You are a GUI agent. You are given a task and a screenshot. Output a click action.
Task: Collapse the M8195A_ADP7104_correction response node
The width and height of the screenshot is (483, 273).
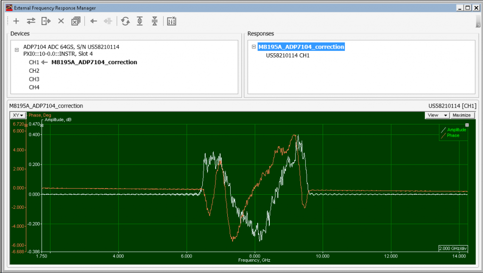(253, 47)
